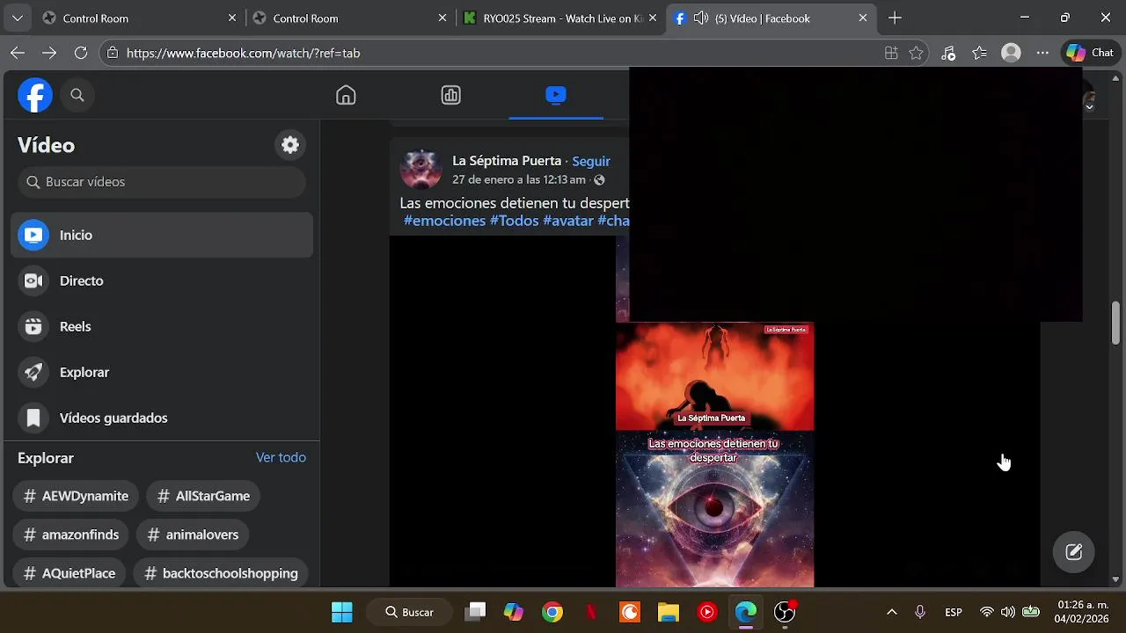
Task: Launch Google Chrome from taskbar
Action: [x=552, y=612]
